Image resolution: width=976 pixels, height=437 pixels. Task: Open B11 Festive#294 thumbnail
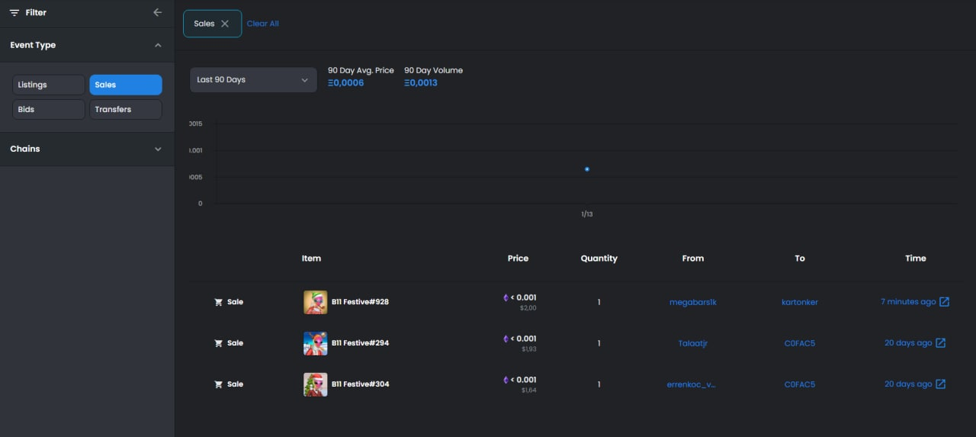click(x=316, y=343)
